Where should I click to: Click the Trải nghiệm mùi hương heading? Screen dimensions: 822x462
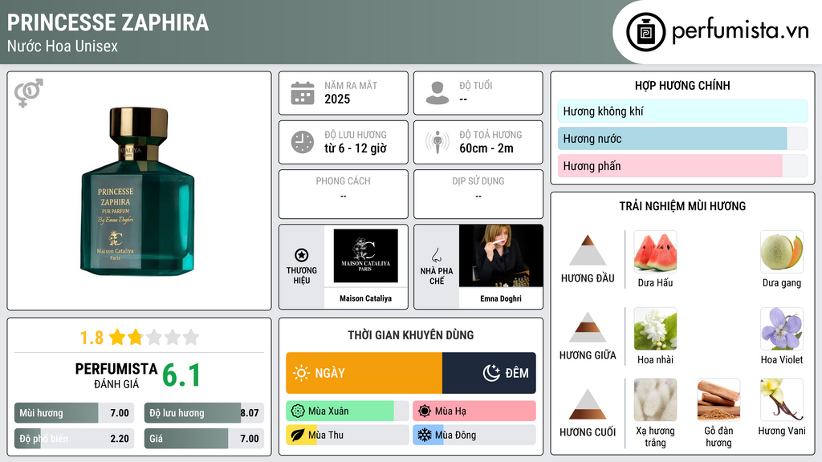pos(682,206)
